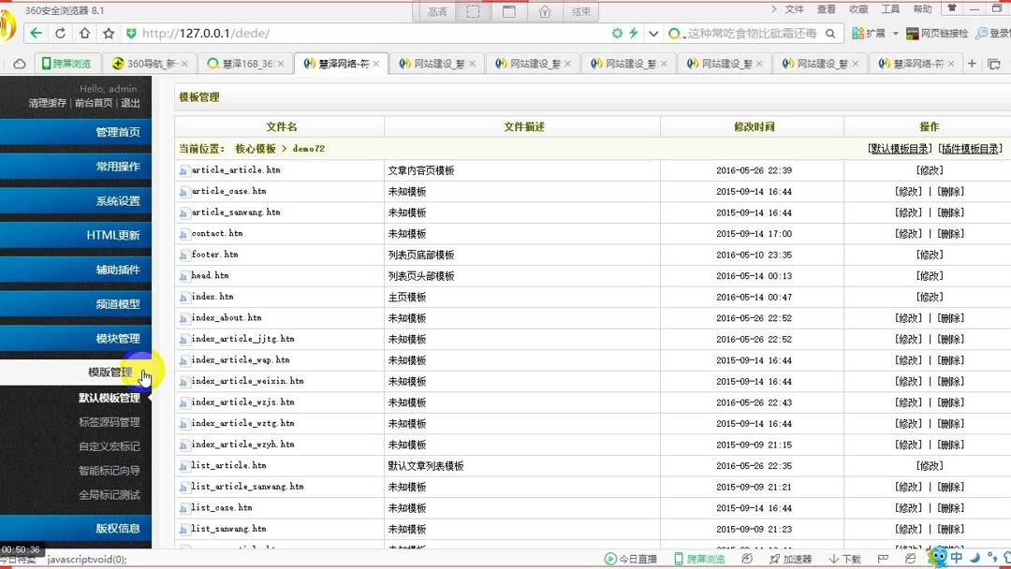
Task: Open the 扩展 extensions dropdown arrow
Action: tap(894, 32)
